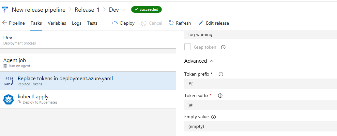337x136 pixels.
Task: Click the Edit release button label
Action: pos(217,23)
